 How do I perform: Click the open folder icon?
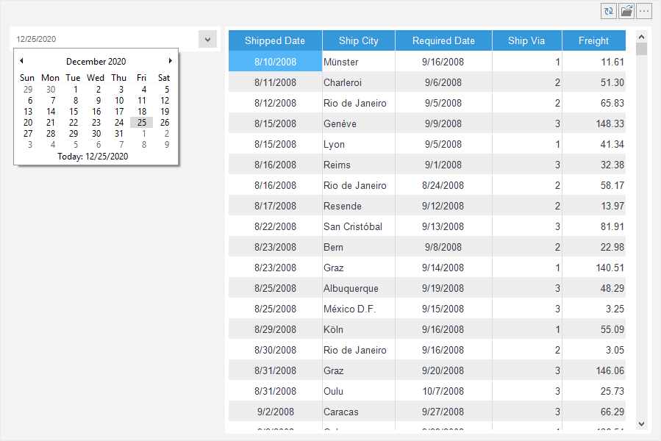click(x=626, y=11)
